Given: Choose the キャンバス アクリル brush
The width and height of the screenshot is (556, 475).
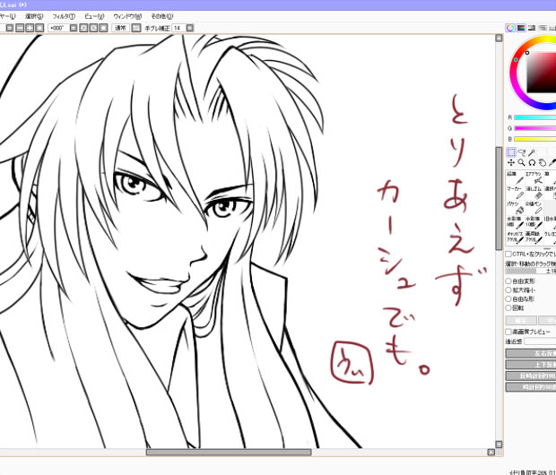Looking at the screenshot, I should (x=516, y=237).
